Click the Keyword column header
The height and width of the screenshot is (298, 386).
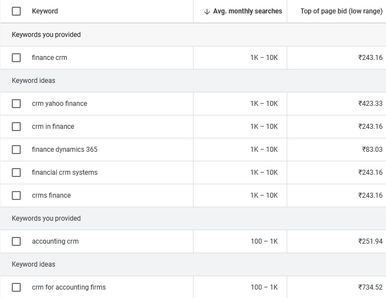(x=45, y=11)
